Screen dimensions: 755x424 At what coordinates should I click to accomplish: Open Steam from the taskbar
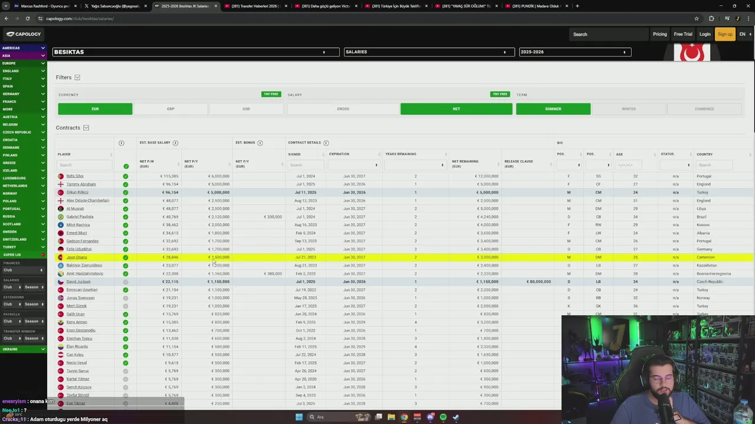click(x=456, y=417)
